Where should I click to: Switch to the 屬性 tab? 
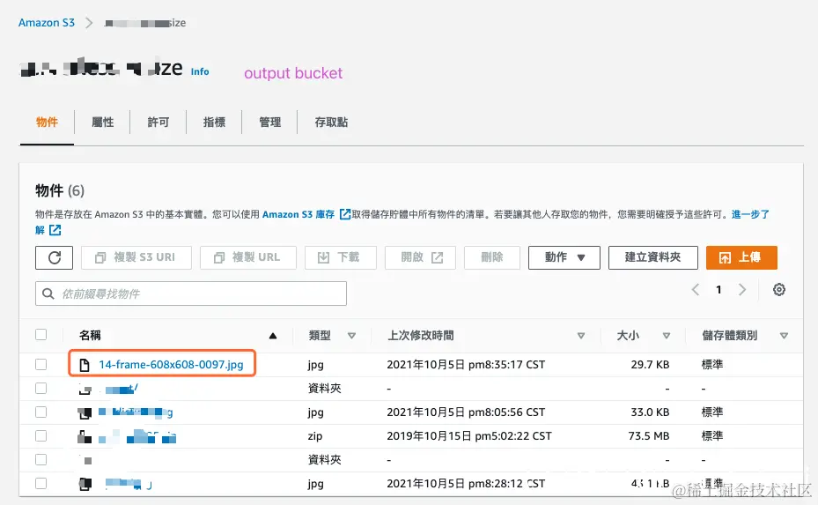coord(102,123)
